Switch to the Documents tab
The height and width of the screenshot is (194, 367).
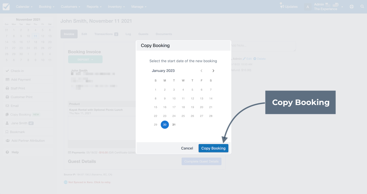point(164,34)
